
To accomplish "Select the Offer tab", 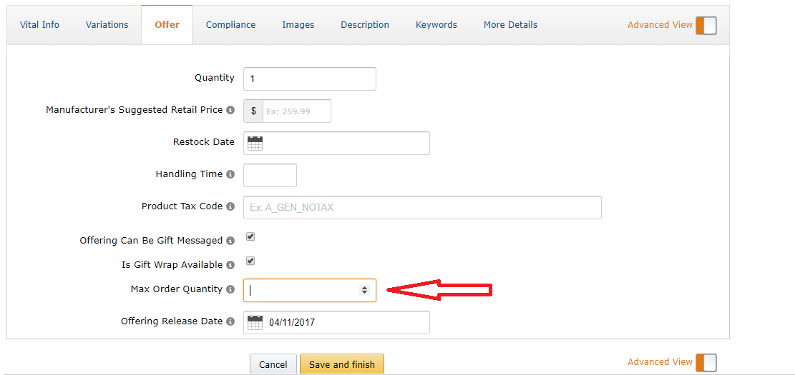I will pos(167,25).
